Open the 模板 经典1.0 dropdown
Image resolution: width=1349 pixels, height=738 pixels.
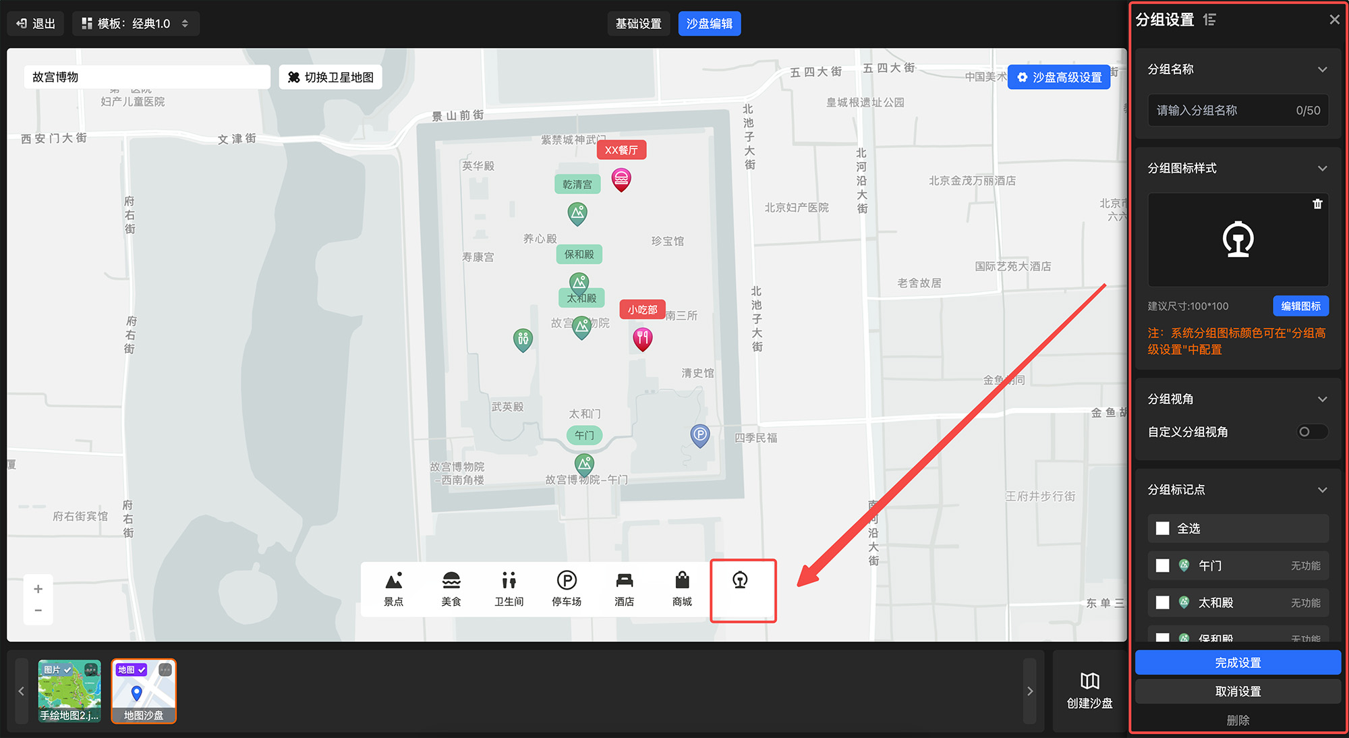click(x=136, y=24)
